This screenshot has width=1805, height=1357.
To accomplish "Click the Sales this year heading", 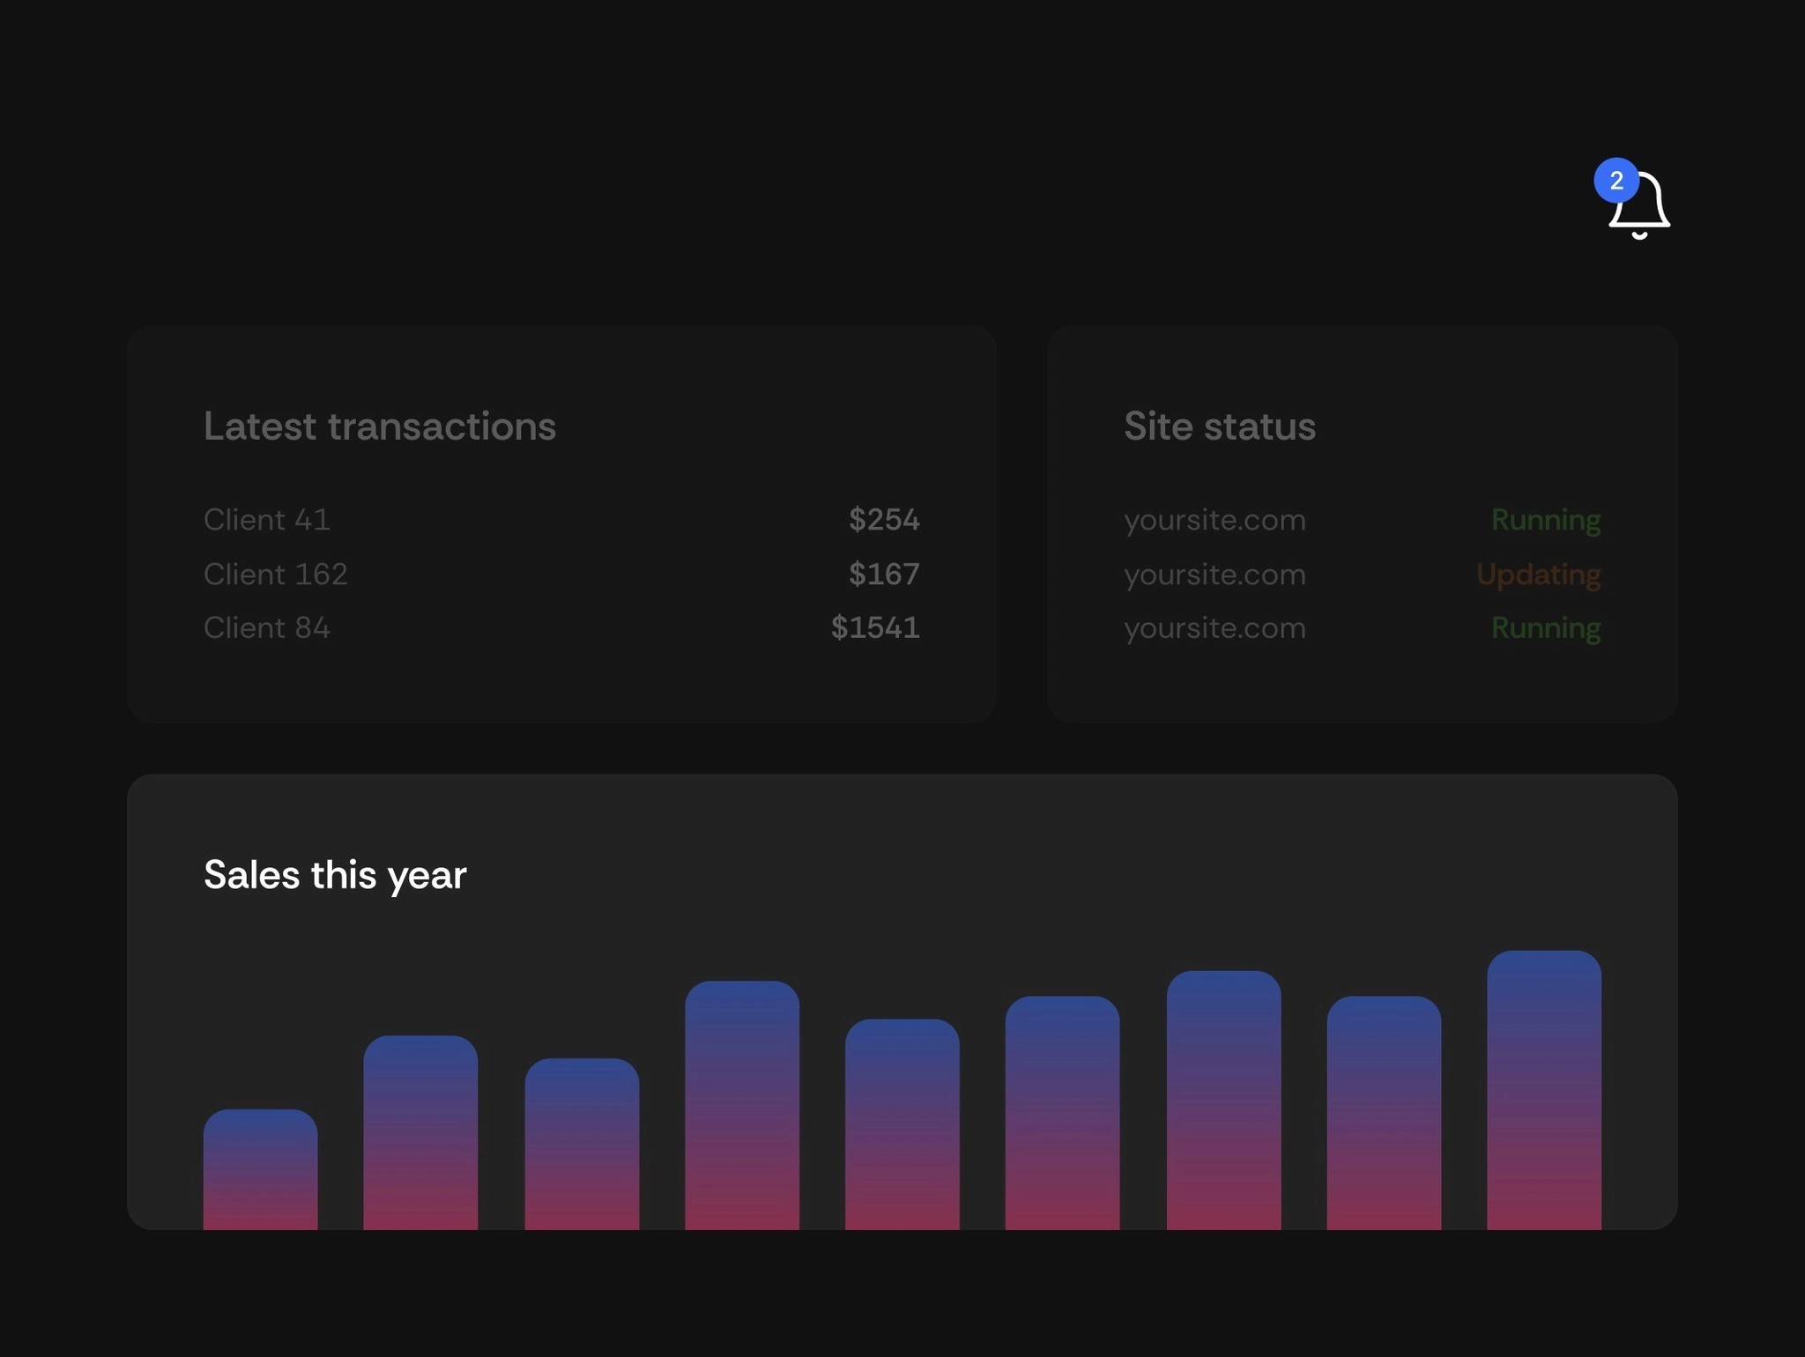I will click(x=335, y=874).
